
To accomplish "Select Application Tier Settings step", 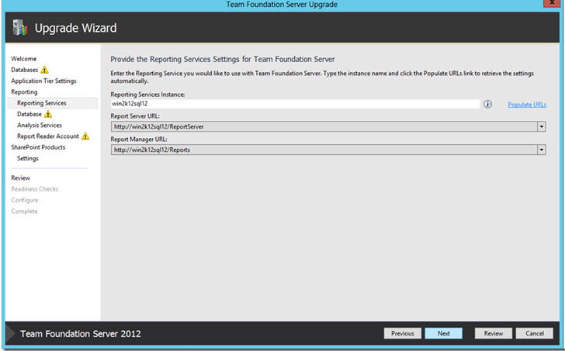I will (43, 81).
